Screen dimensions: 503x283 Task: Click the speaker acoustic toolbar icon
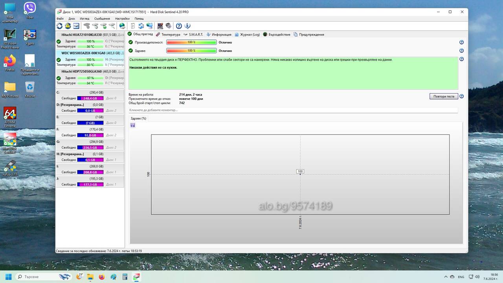click(168, 26)
